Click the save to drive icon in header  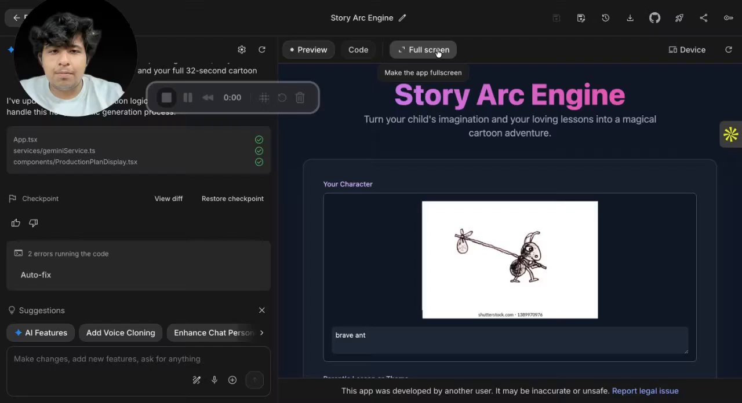581,18
